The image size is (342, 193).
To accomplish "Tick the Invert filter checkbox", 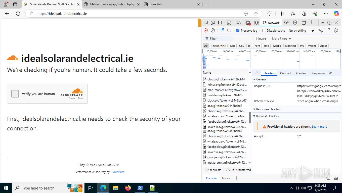I will coord(255,38).
